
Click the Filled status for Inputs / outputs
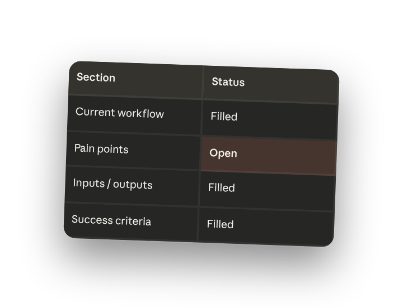coord(268,191)
